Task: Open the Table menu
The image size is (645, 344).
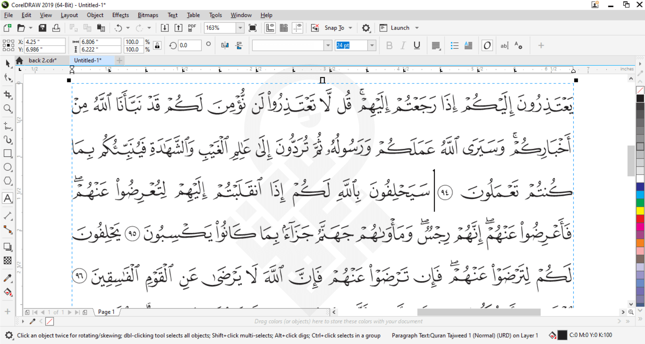Action: pos(193,15)
